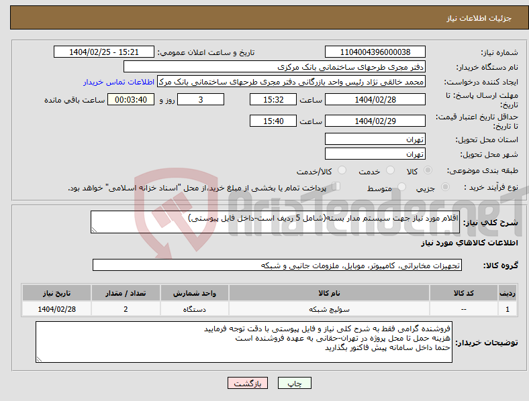
Task: Open the اطلاعات تماس خریدار link
Action: (x=119, y=82)
